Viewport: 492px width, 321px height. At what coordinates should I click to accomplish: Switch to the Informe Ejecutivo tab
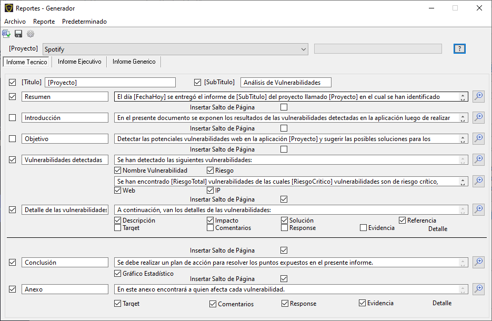[x=79, y=62]
